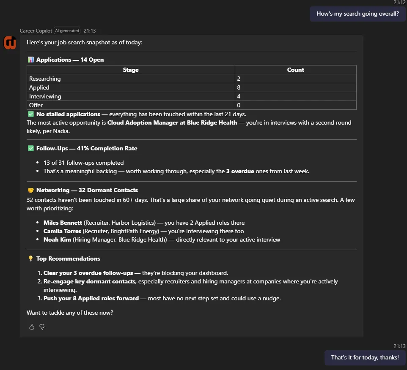Click the Applied row label in table
This screenshot has height=370, width=407.
tap(39, 87)
